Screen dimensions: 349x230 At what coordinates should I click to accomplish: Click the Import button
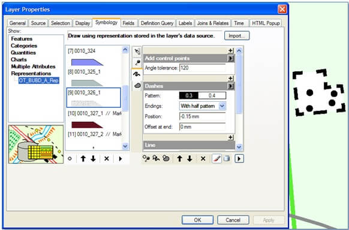point(237,36)
